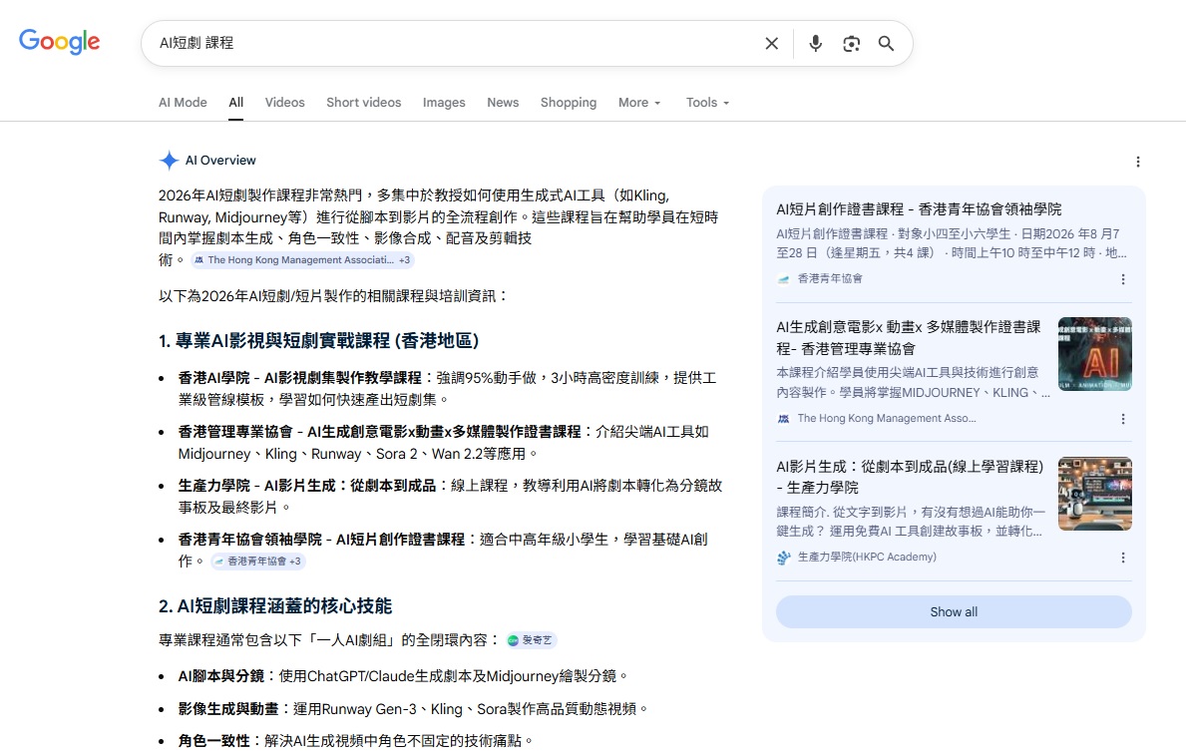Expand the Tools dropdown
Viewport: 1186px width, 753px height.
tap(707, 102)
